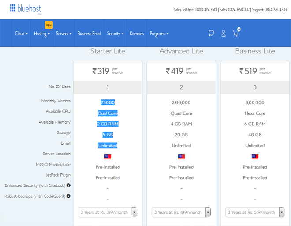Click the 40 GB storage value
Viewport: 291px width, 226px height.
(x=255, y=135)
